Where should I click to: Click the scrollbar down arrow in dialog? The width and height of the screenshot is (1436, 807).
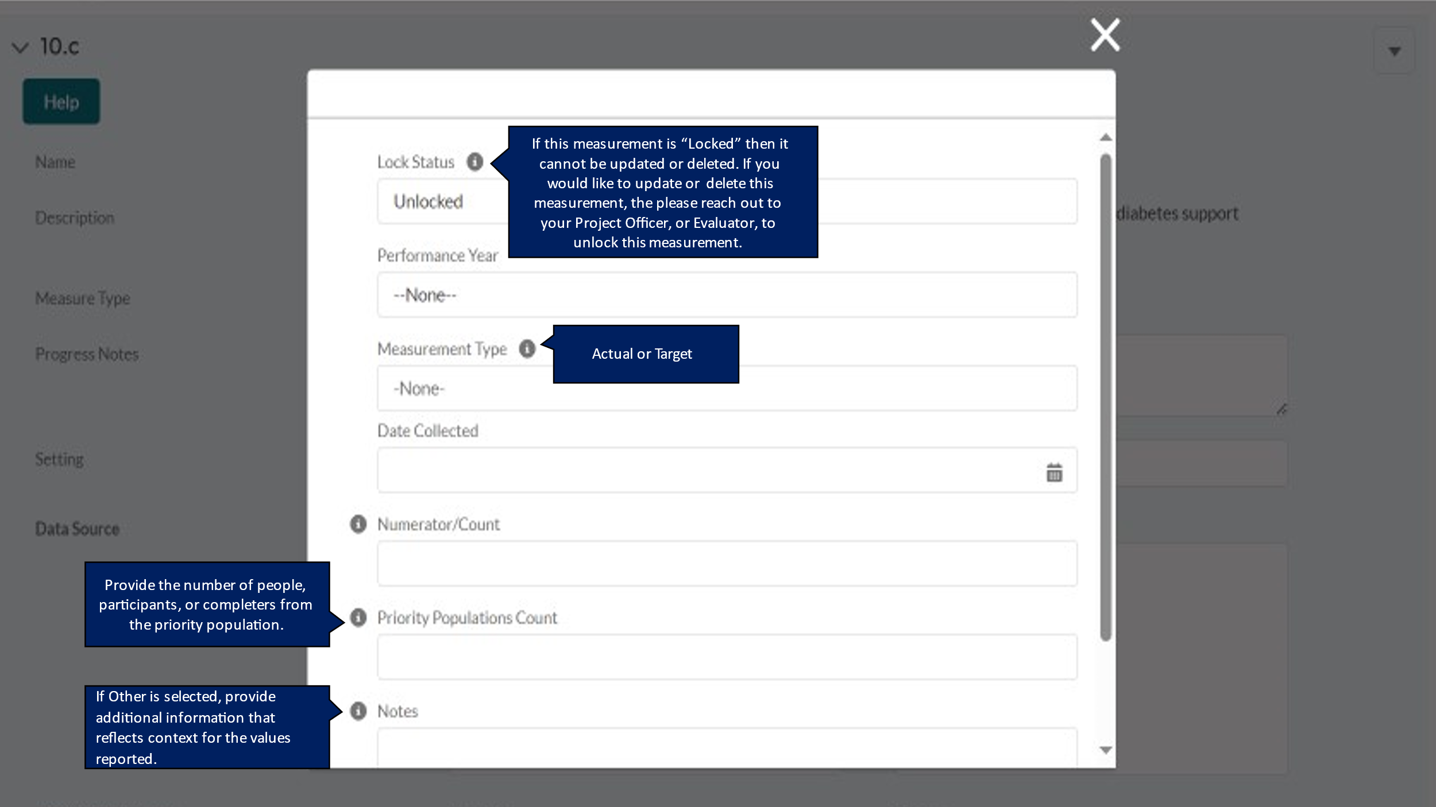[1106, 750]
